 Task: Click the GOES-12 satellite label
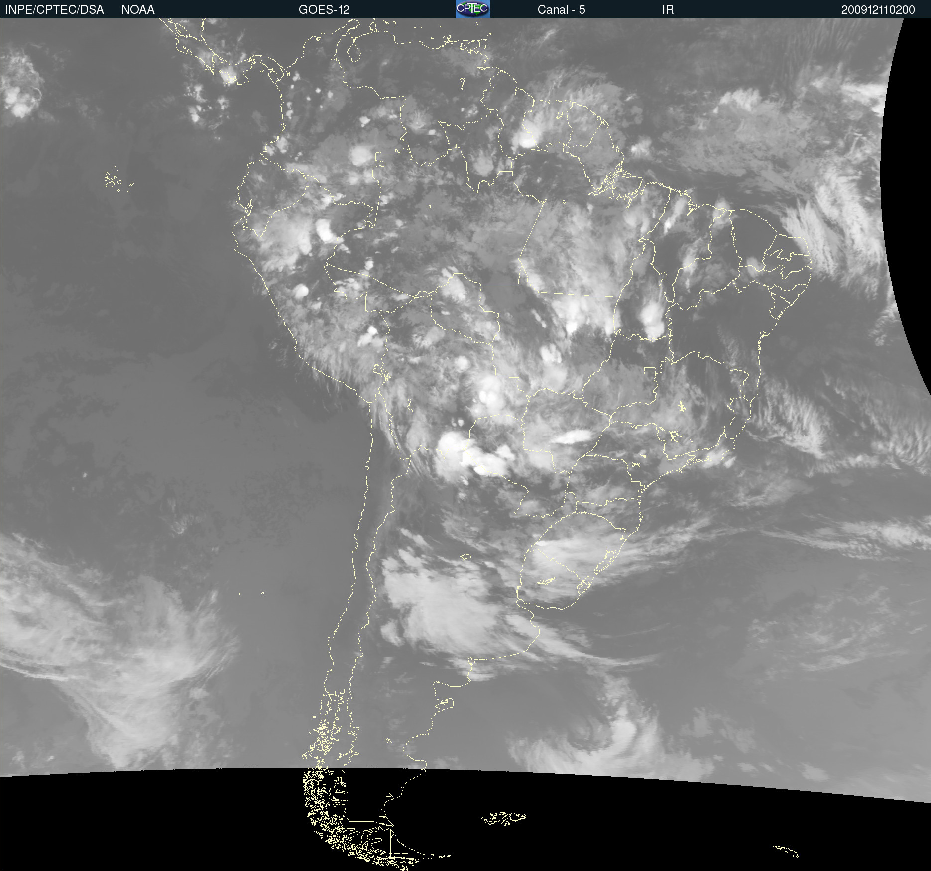point(324,10)
